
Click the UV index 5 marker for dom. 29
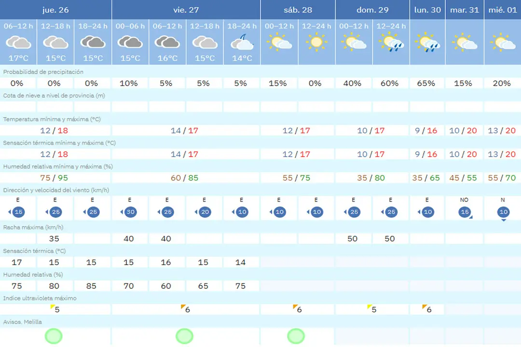372,309
